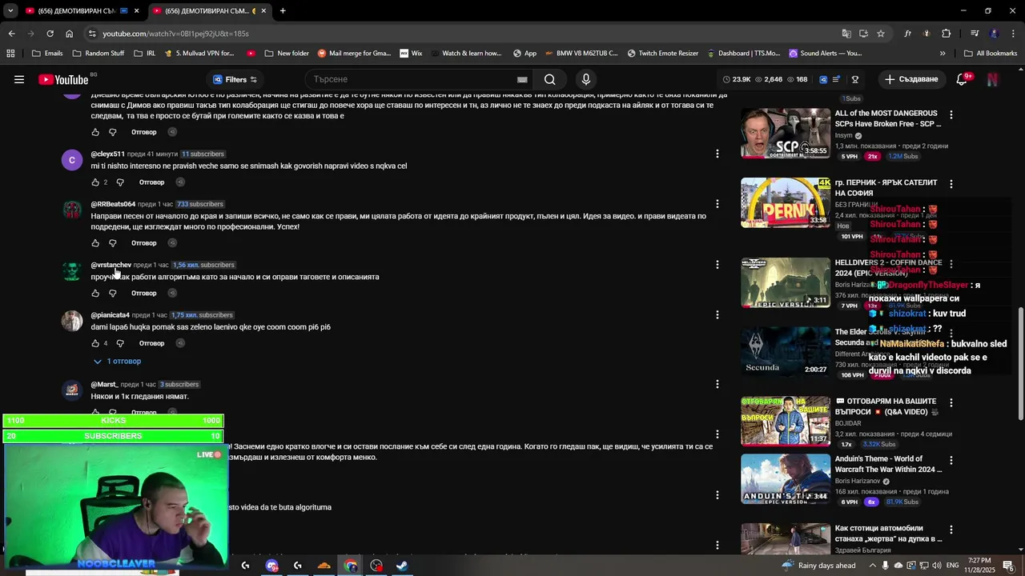Show more bookmarks via the chevron

(x=943, y=54)
